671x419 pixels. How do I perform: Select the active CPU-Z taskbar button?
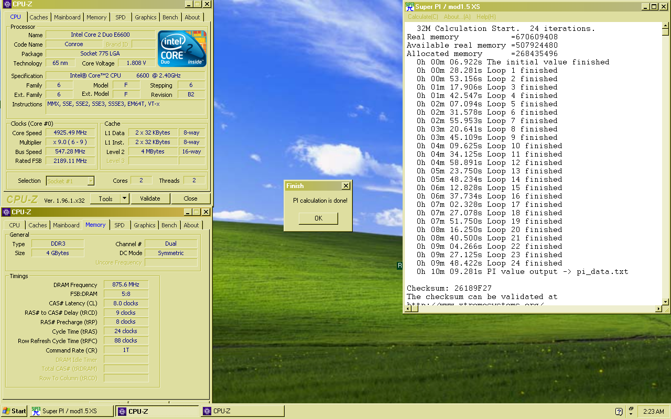[157, 411]
